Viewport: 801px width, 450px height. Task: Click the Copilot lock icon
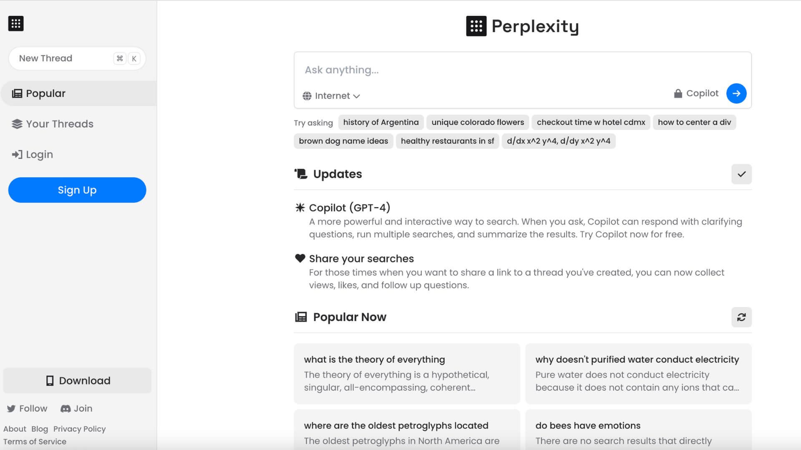coord(678,94)
